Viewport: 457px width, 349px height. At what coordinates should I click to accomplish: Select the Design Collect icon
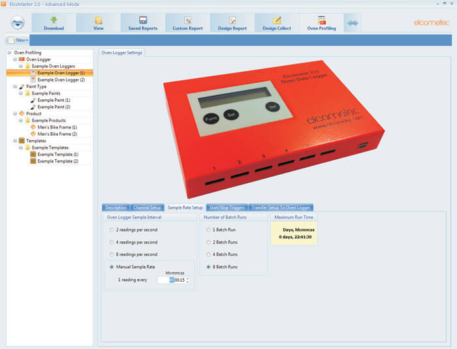[276, 23]
